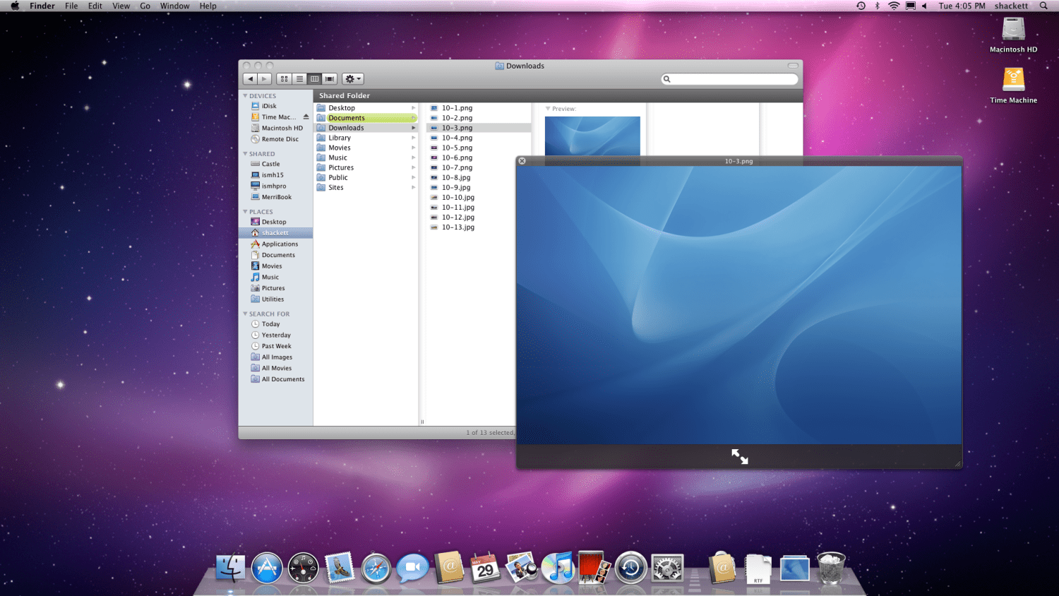Collapse the DEVICES sidebar section
The image size is (1059, 596).
pos(246,95)
